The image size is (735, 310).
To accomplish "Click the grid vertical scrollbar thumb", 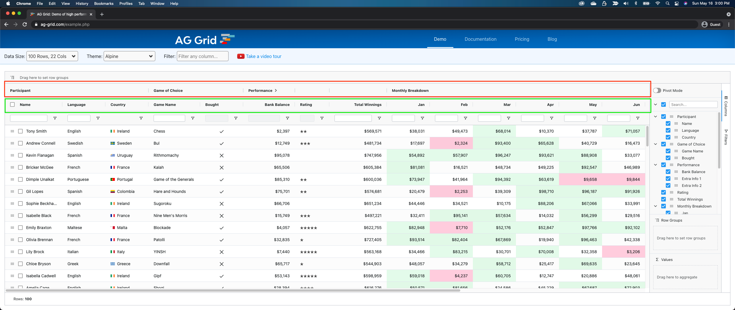I will click(x=647, y=136).
